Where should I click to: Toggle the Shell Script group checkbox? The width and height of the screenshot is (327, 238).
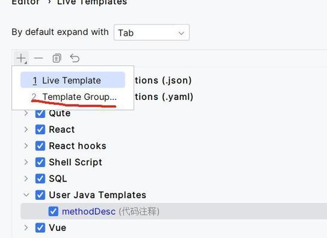click(x=40, y=162)
